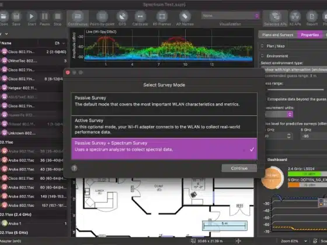Start the survey with the Start button
The width and height of the screenshot is (327, 245).
[32, 16]
